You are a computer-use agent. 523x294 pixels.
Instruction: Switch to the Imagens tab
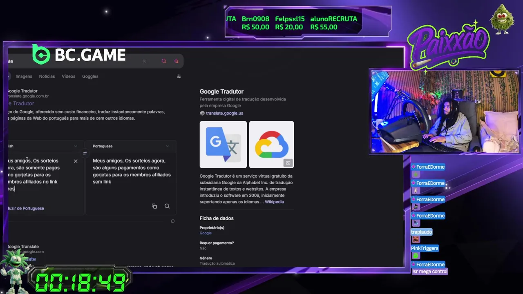tap(24, 76)
